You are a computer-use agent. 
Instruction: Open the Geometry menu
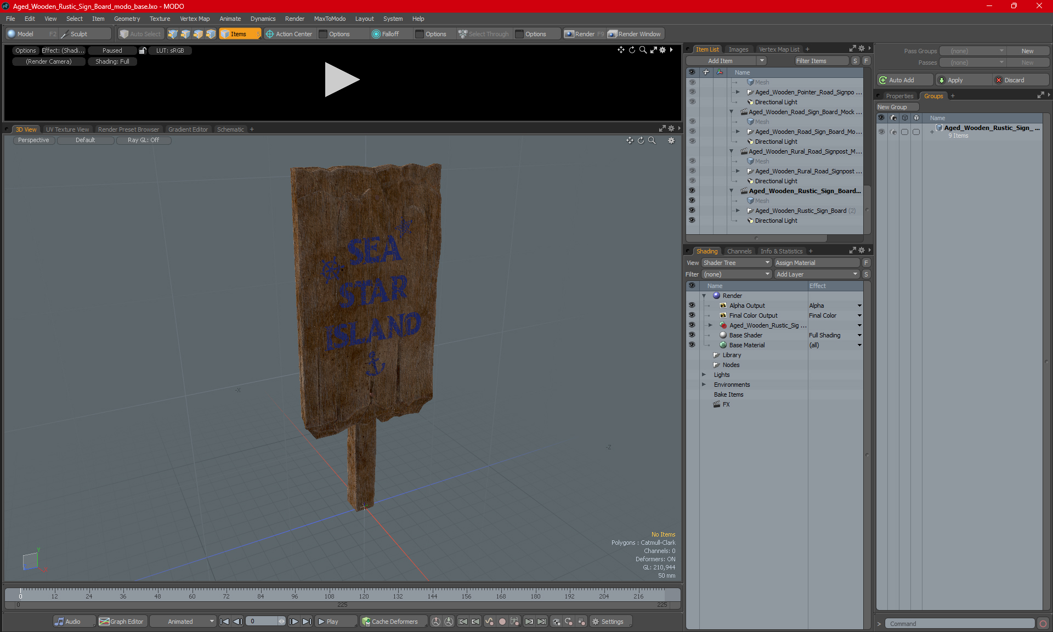[x=127, y=19]
